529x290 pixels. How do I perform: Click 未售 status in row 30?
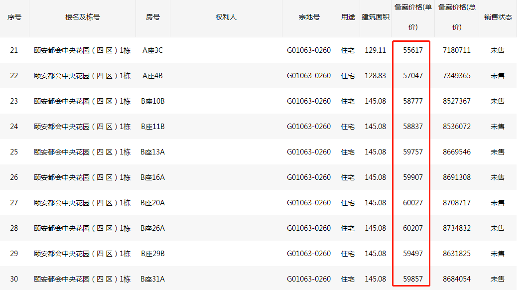tap(498, 279)
